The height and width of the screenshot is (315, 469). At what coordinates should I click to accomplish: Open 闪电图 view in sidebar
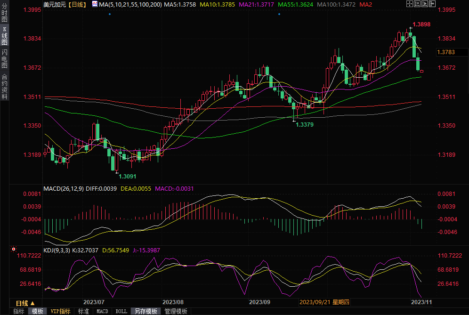4,59
